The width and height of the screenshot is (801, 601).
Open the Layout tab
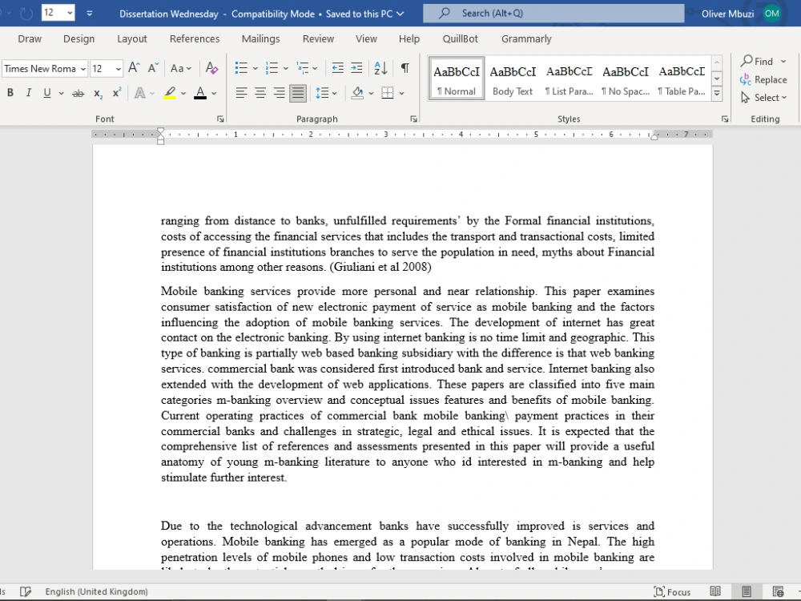coord(132,38)
